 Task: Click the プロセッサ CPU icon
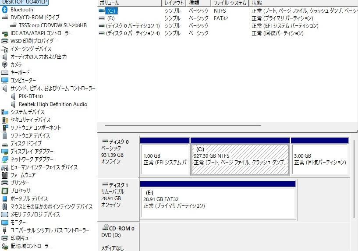4,191
